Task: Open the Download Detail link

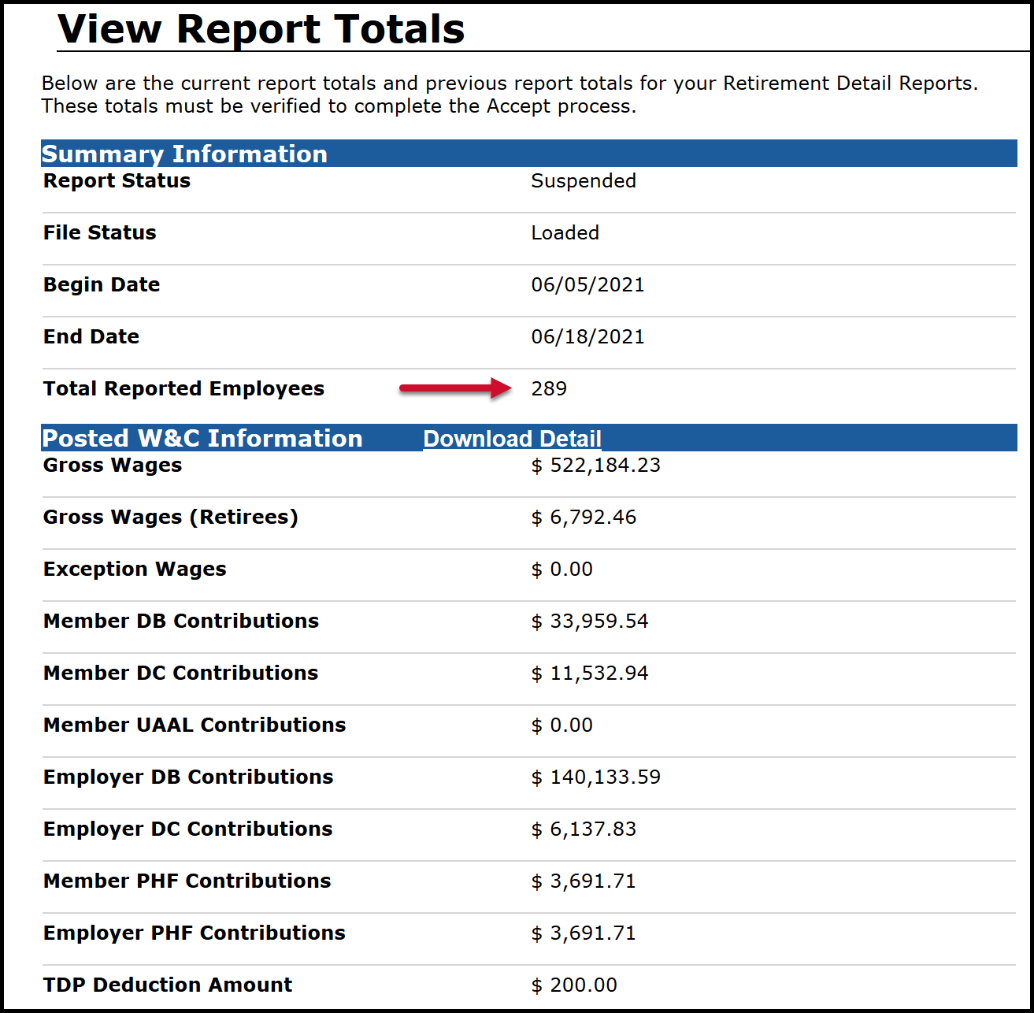Action: [512, 439]
